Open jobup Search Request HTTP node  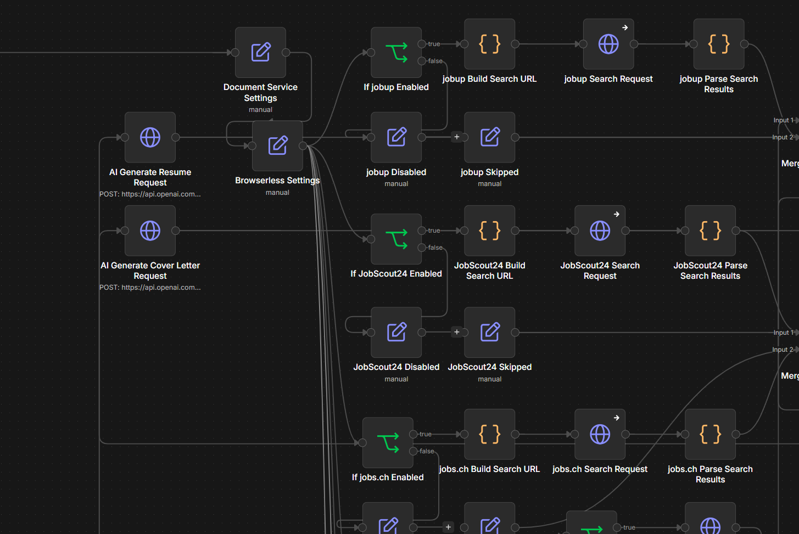[608, 44]
